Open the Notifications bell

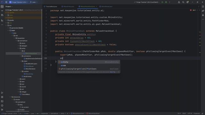tap(203, 6)
